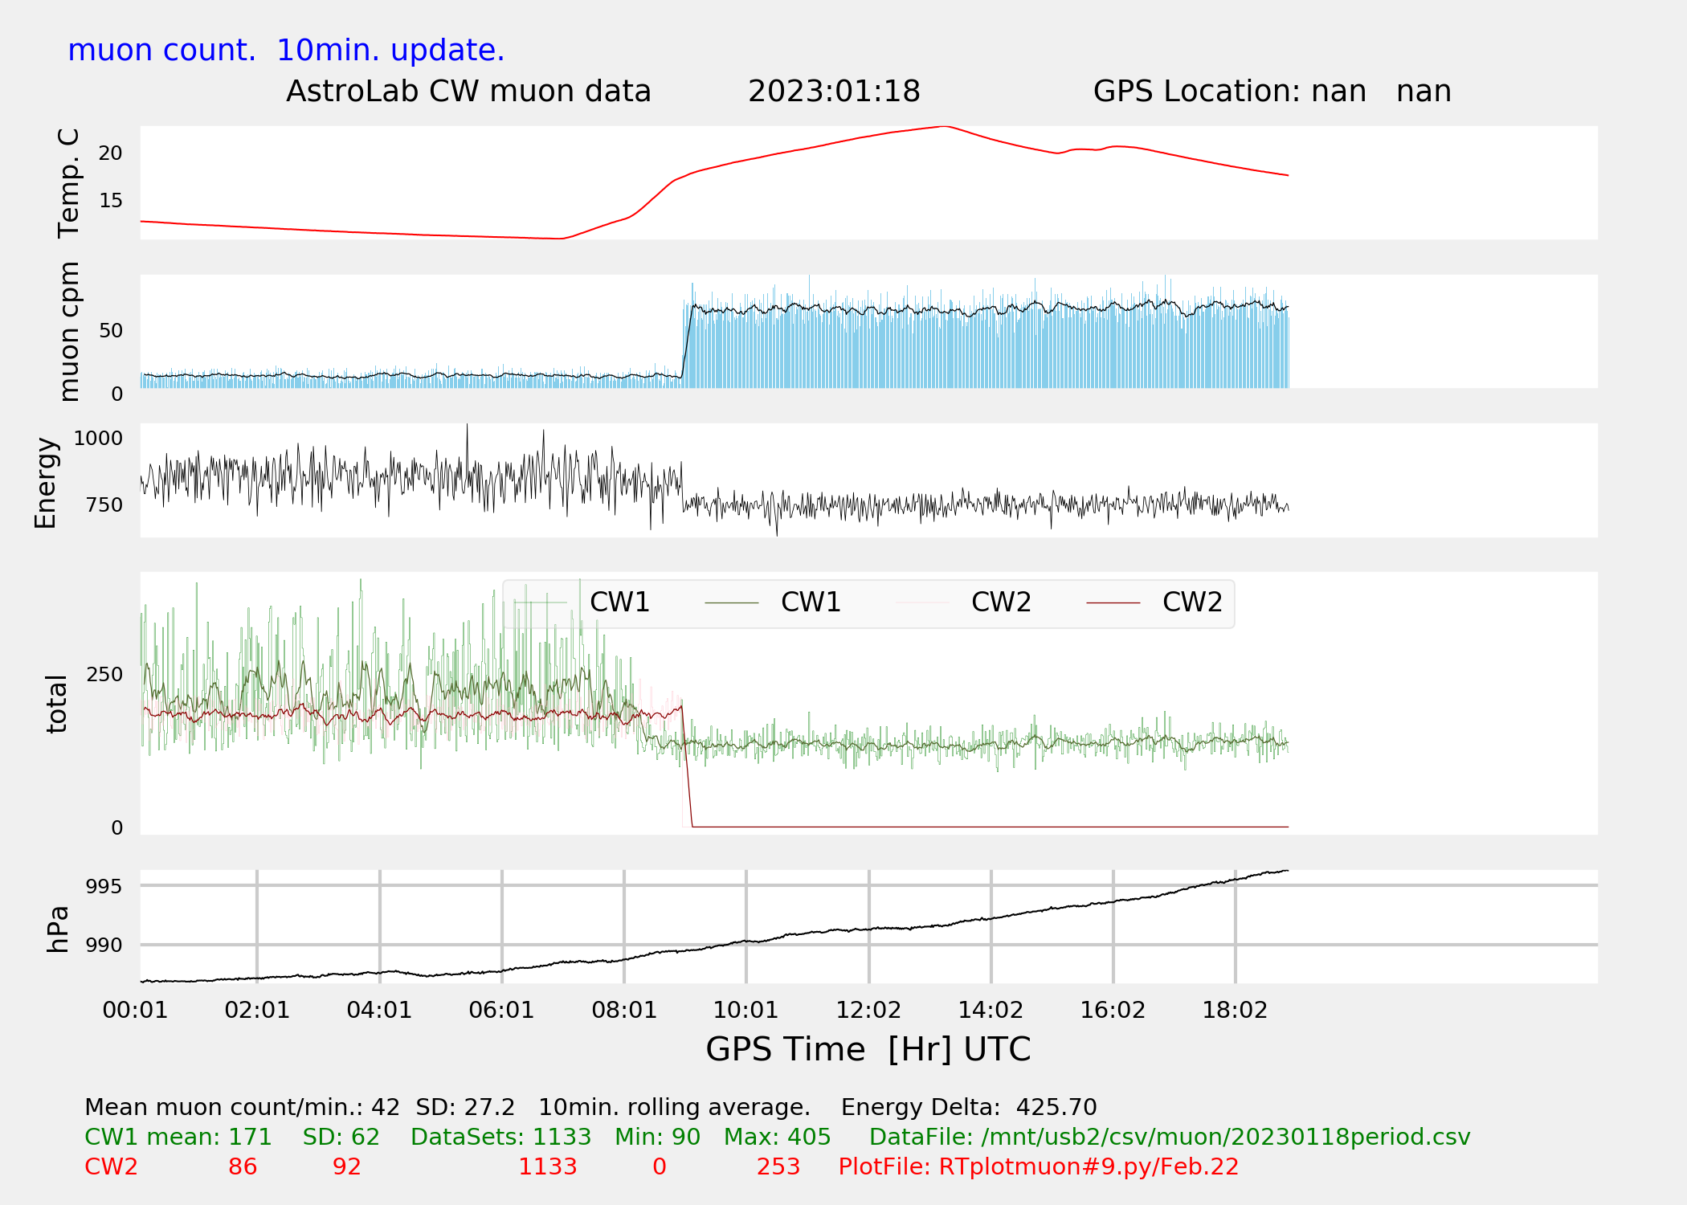Click the 18:02 time tick label

coord(1234,1011)
